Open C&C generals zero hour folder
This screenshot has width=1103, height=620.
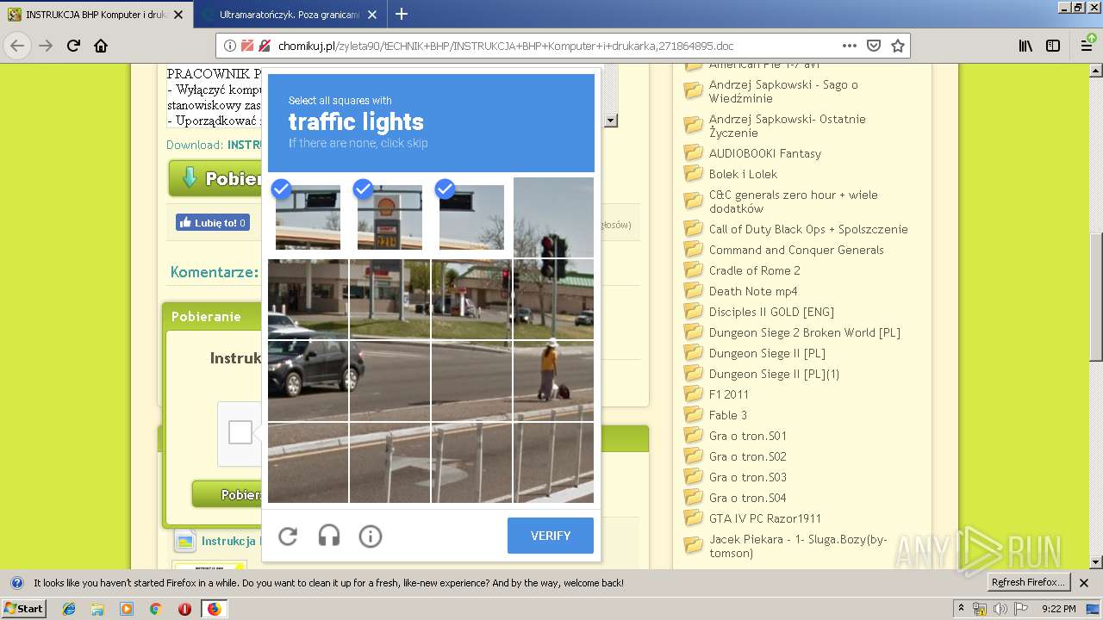pos(793,201)
